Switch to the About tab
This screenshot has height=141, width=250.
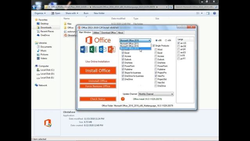pyautogui.click(x=120, y=33)
